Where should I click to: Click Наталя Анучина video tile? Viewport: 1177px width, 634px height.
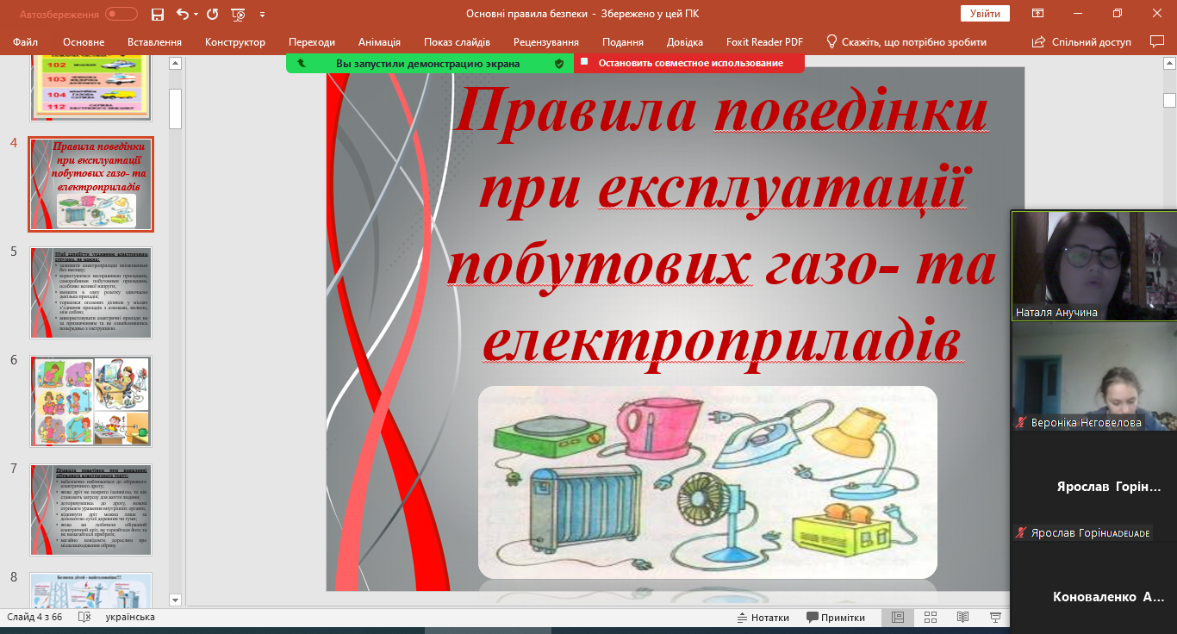point(1094,266)
